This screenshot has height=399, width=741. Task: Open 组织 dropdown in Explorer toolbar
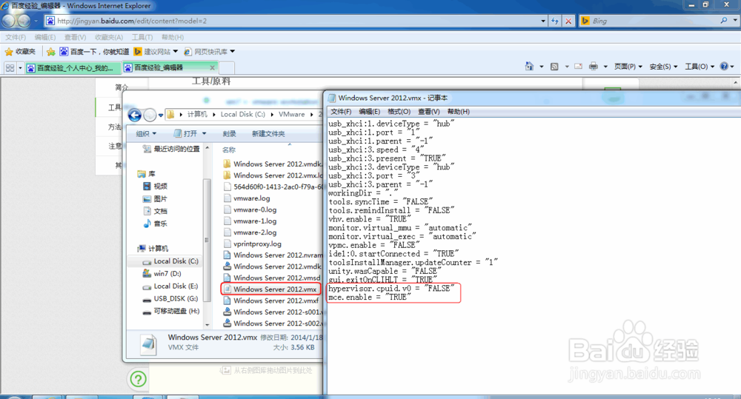[146, 134]
